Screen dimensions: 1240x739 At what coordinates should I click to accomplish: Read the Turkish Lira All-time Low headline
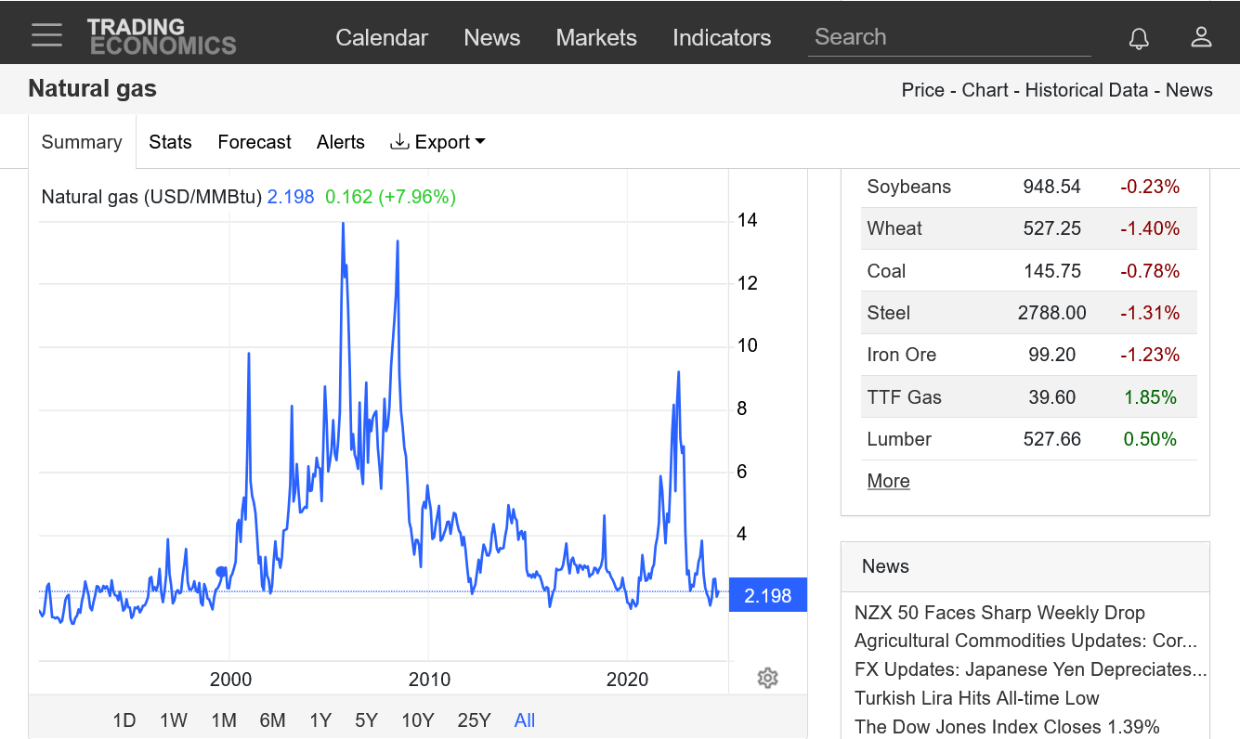pyautogui.click(x=976, y=698)
